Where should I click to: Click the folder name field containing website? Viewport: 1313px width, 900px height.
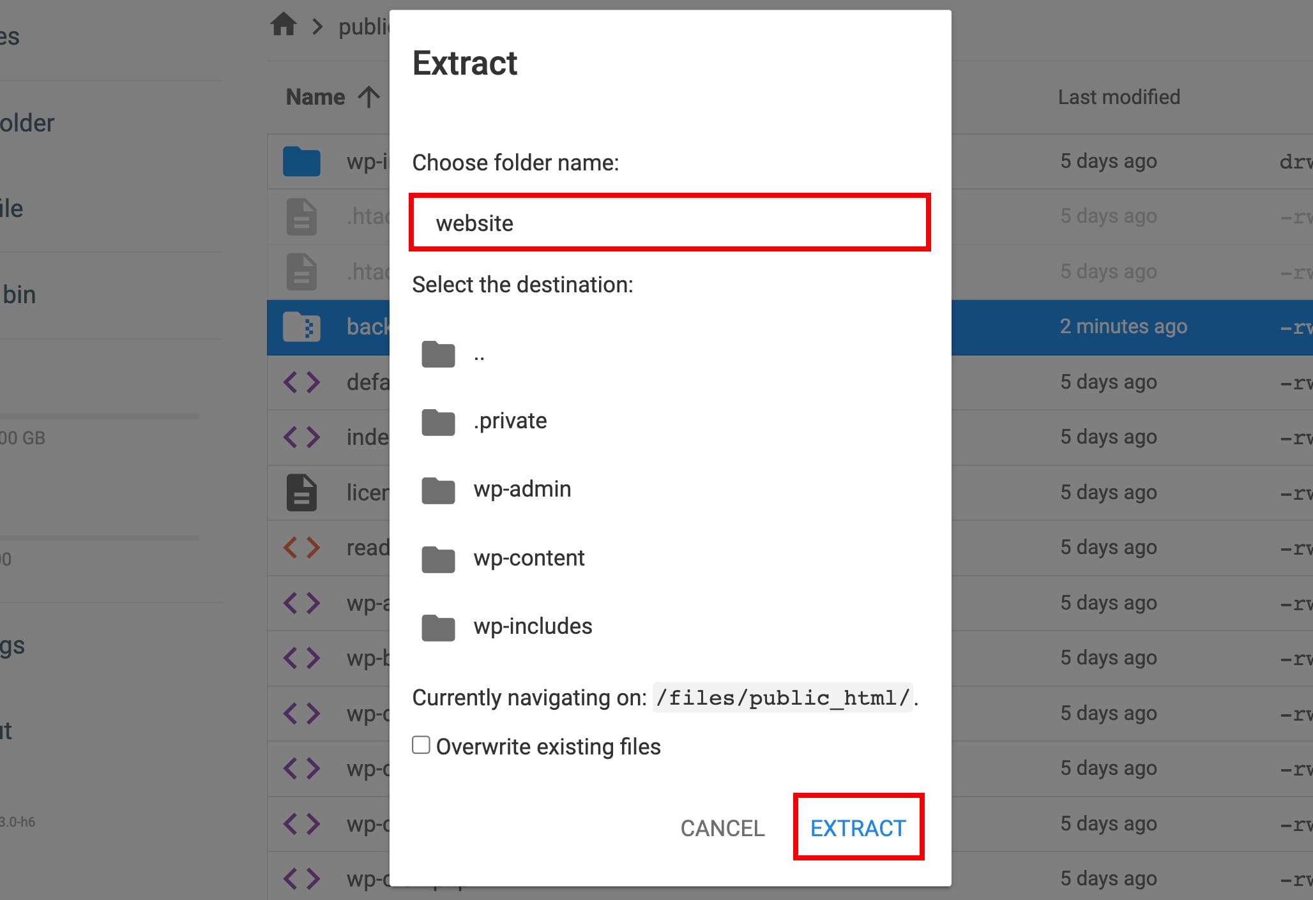pyautogui.click(x=669, y=223)
